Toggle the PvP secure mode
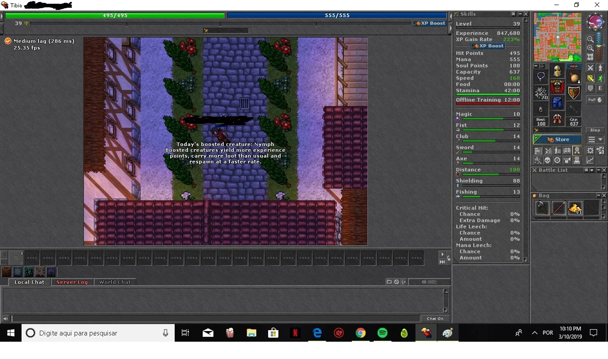Viewport: 608px width, 359px height. [x=595, y=100]
